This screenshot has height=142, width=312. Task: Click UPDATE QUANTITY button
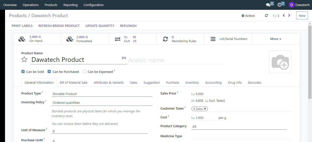tap(100, 26)
